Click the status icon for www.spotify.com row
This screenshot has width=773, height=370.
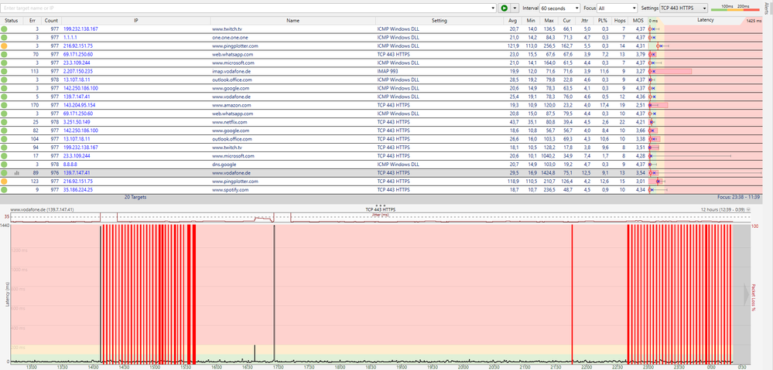(5, 190)
